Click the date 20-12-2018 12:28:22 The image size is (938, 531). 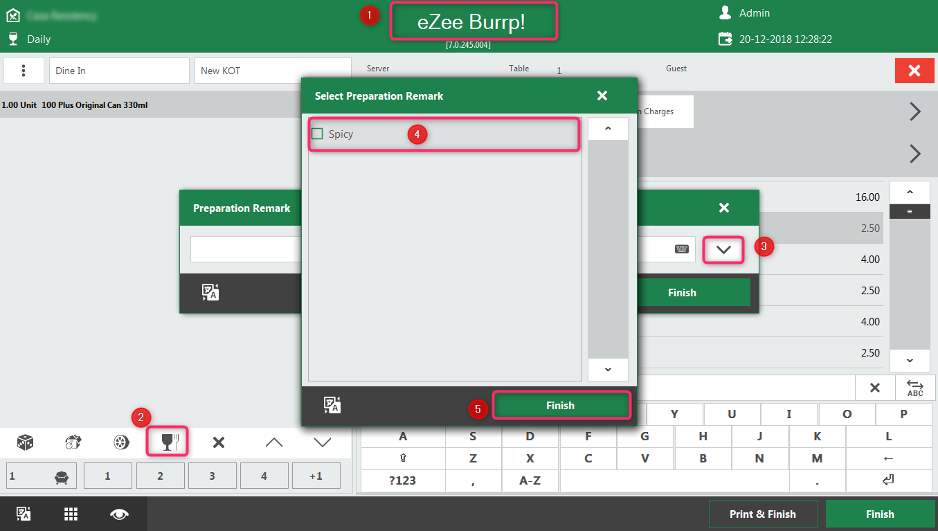pyautogui.click(x=786, y=39)
